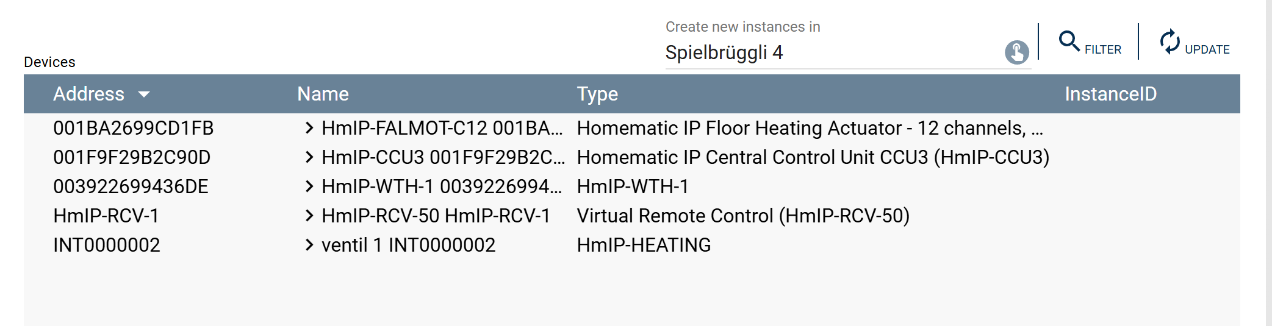Sort table by Name column header
The width and height of the screenshot is (1272, 326).
coord(323,94)
